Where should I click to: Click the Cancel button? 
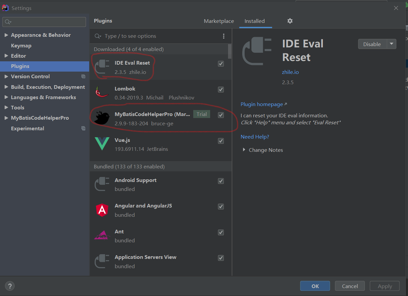tap(350, 286)
